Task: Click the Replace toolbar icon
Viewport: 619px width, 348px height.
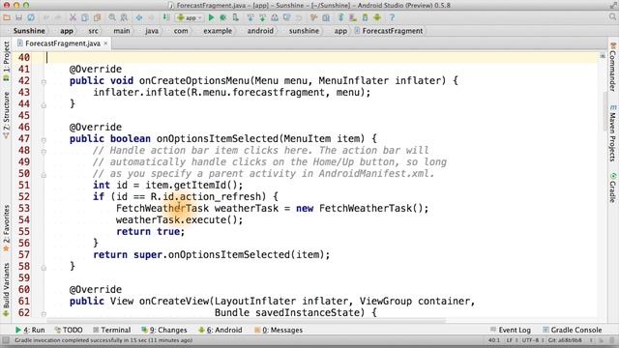Action: pyautogui.click(x=124, y=17)
